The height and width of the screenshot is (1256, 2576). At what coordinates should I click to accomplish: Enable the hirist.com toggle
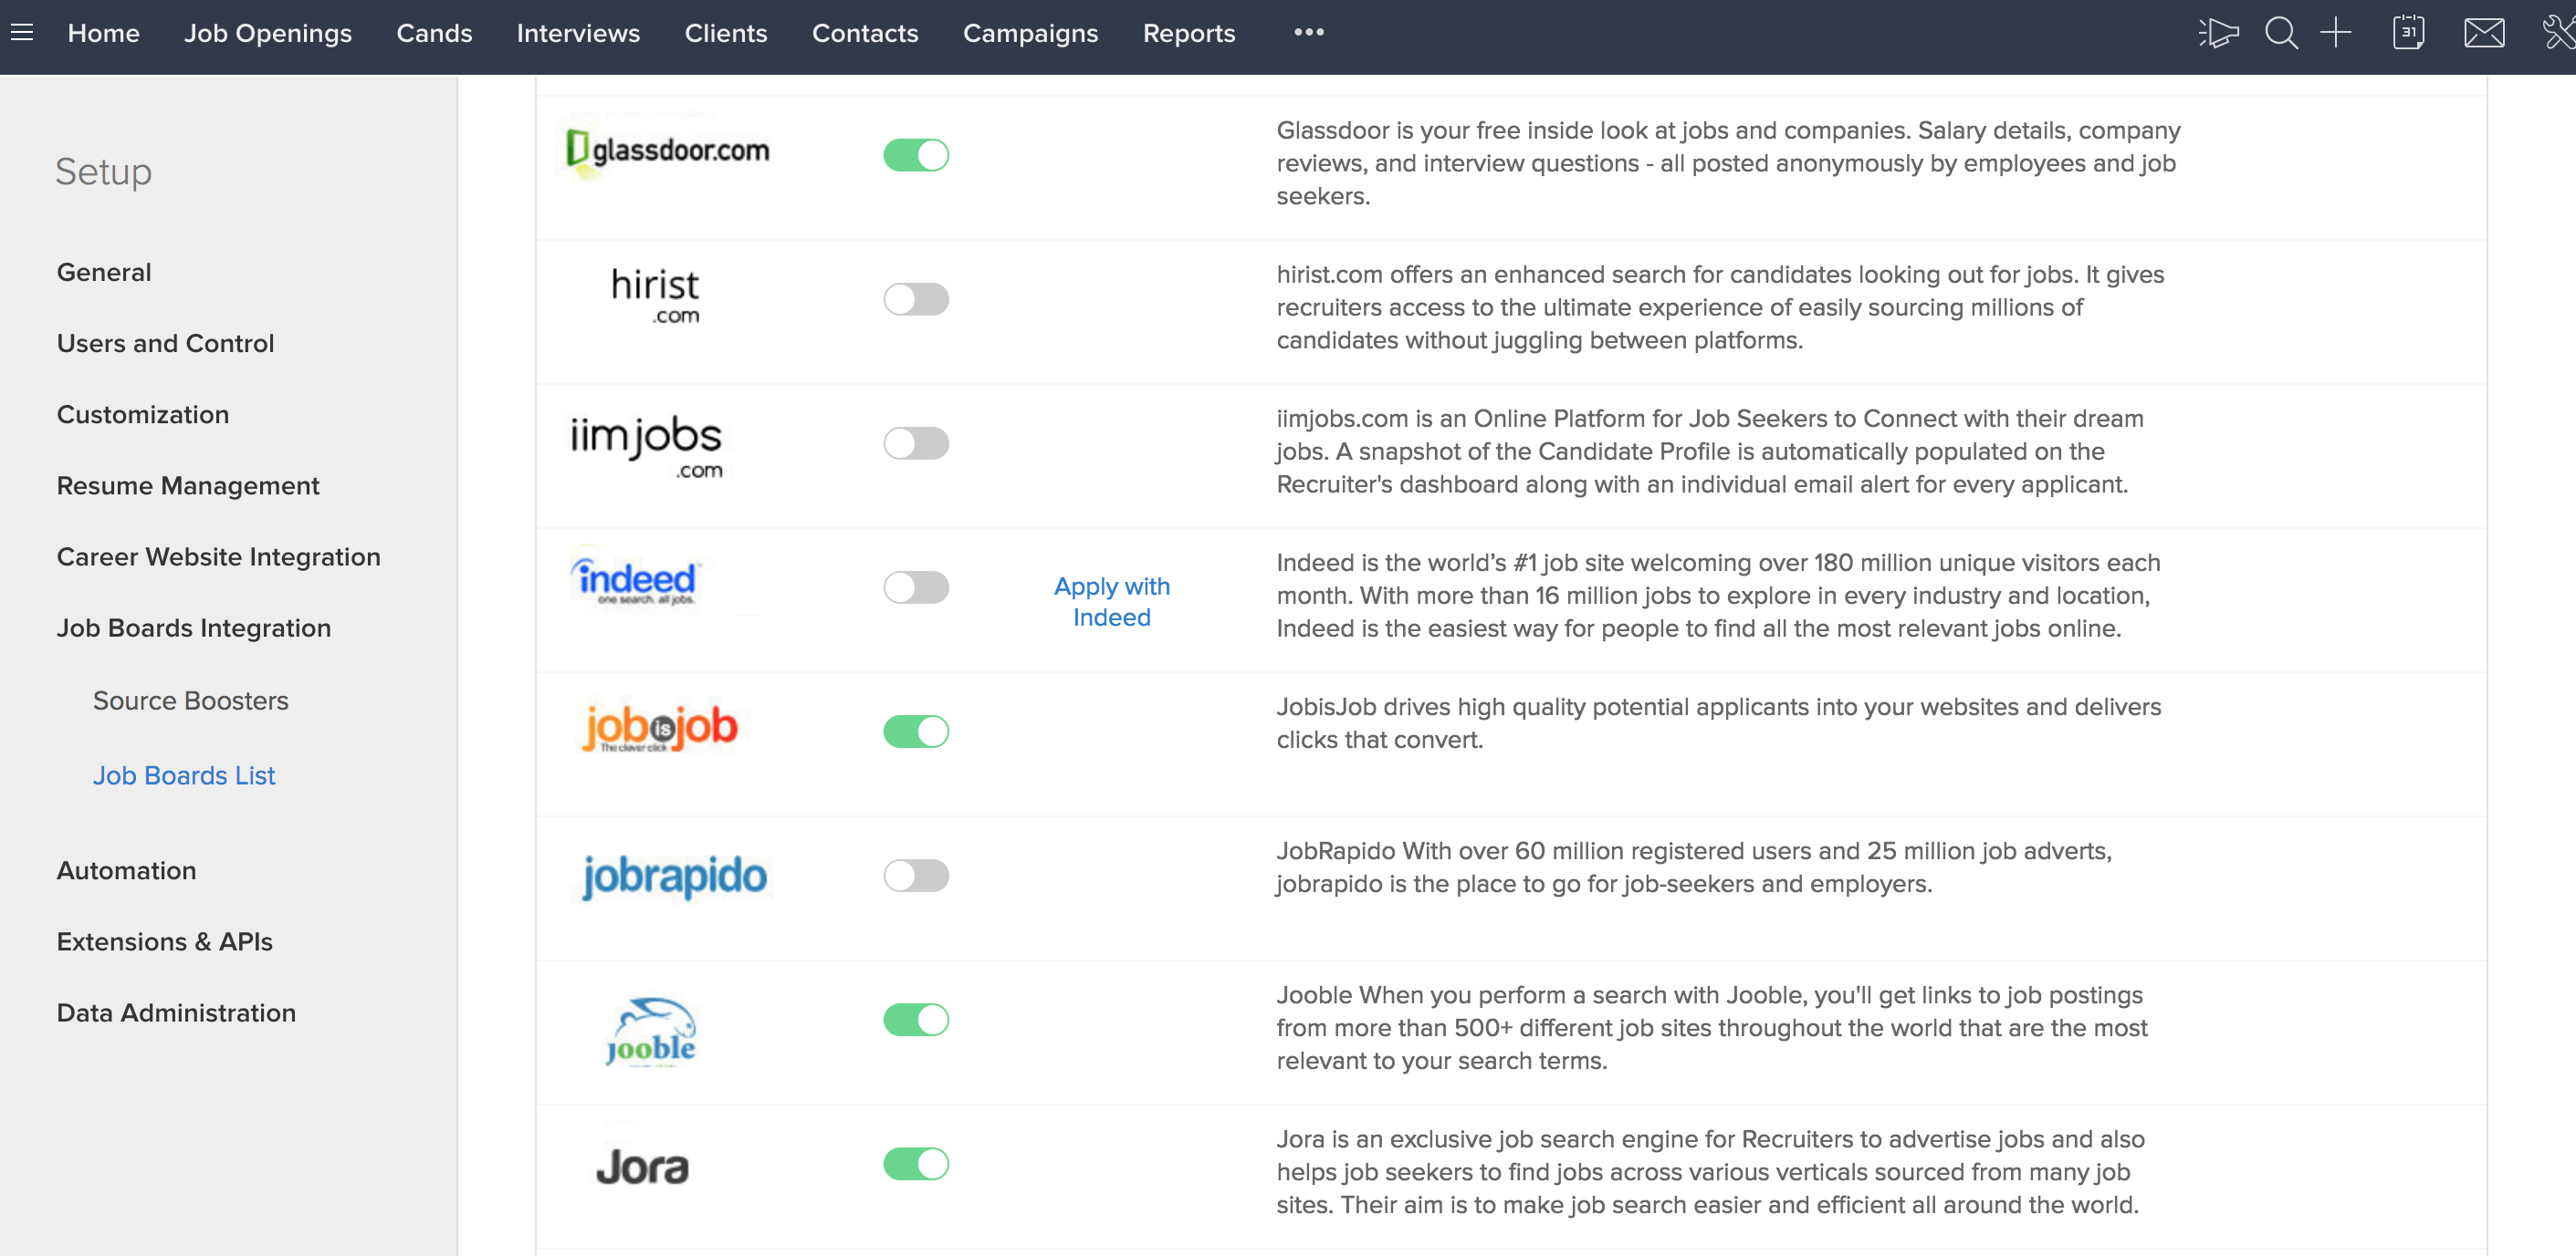[916, 299]
